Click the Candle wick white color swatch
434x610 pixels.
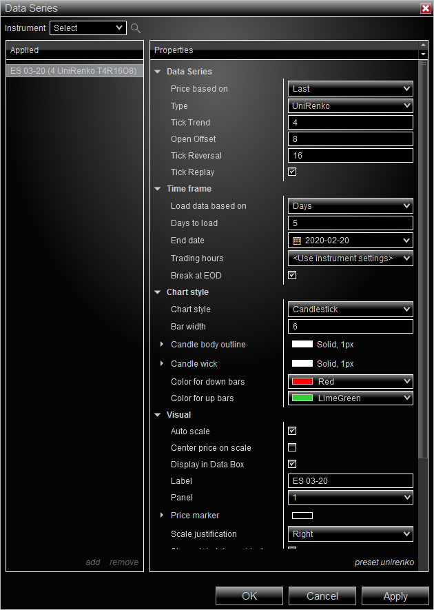point(302,363)
